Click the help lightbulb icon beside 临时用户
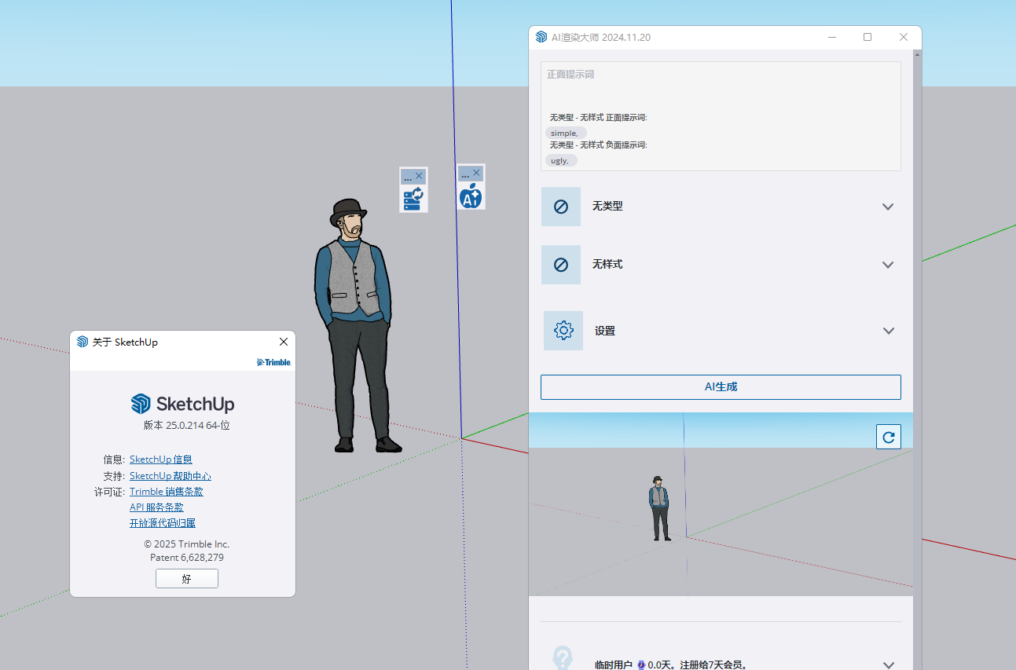Image resolution: width=1016 pixels, height=670 pixels. coord(562,658)
